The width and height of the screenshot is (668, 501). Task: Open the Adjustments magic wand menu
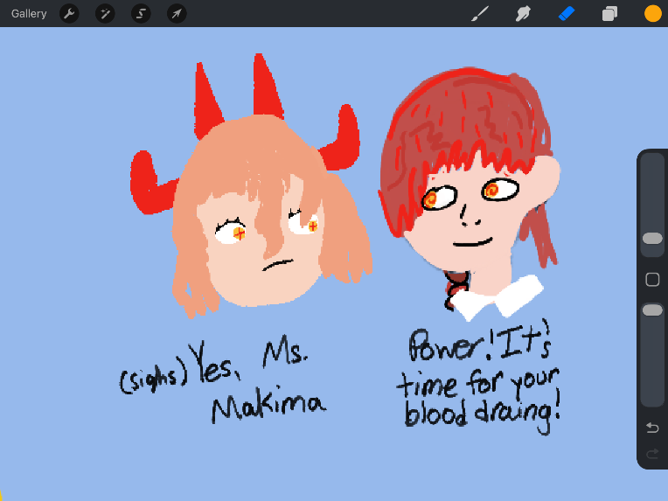(x=105, y=14)
